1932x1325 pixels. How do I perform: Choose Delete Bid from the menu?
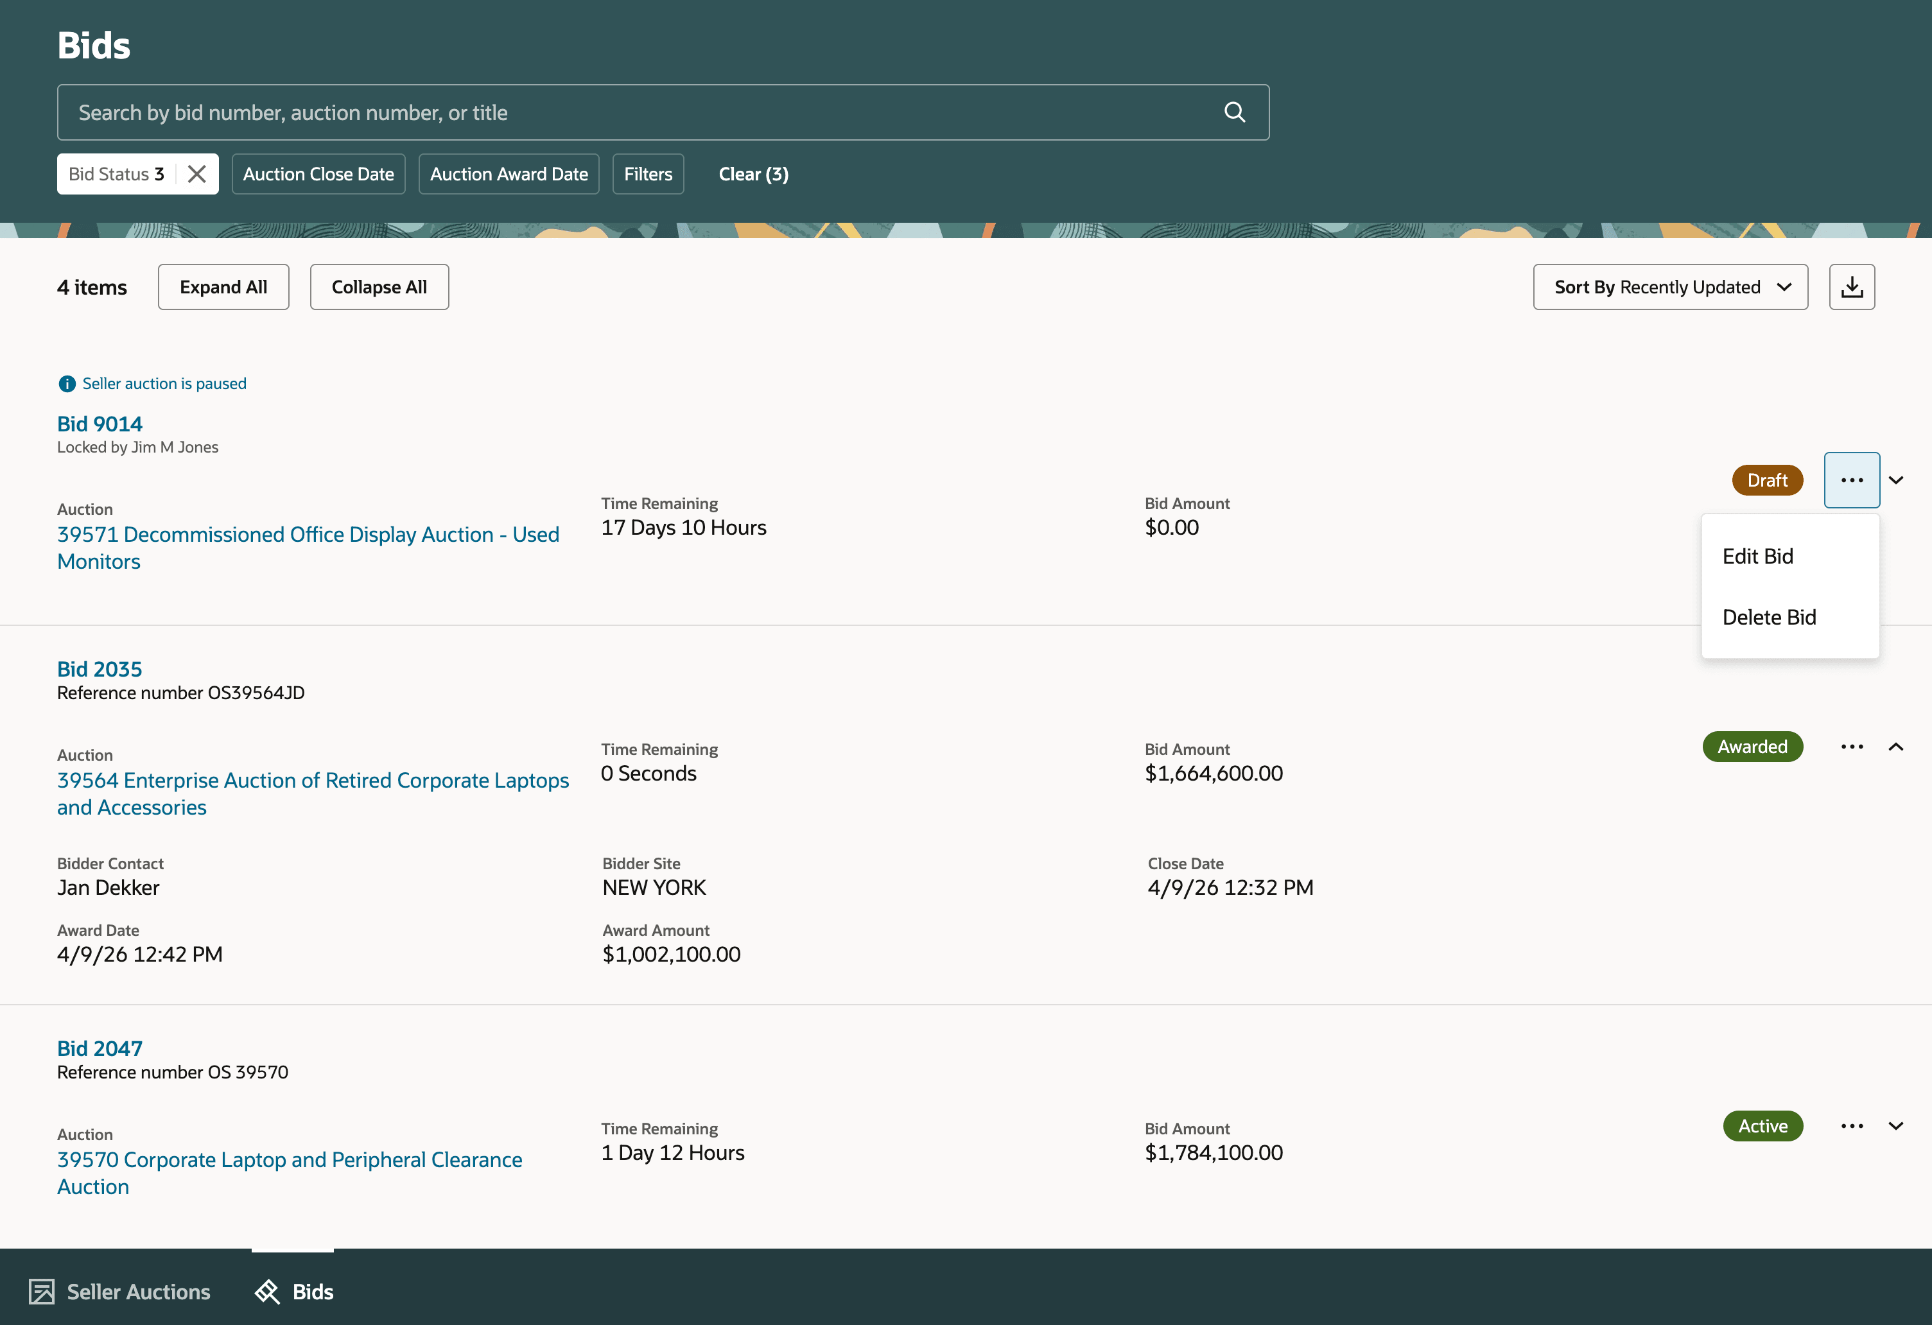(1790, 617)
